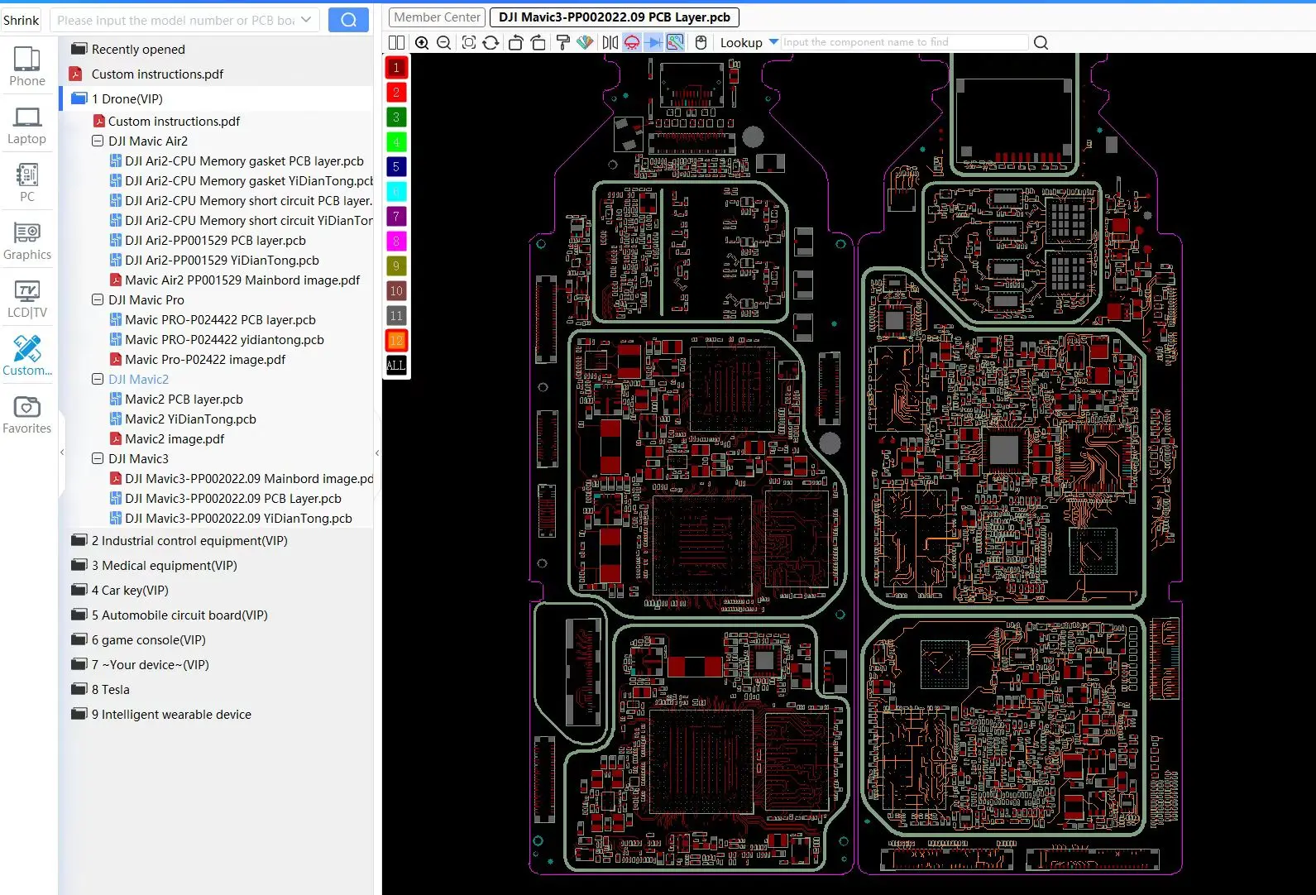This screenshot has width=1316, height=895.
Task: Collapse the DJI Mavic2 folder
Action: (98, 379)
